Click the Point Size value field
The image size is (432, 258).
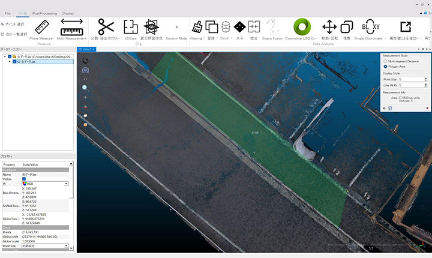pyautogui.click(x=412, y=79)
